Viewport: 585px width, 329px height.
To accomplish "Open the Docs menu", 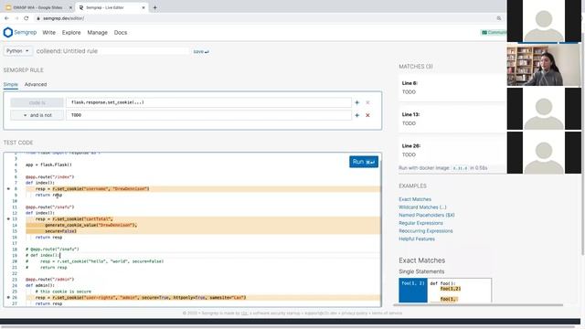I will point(121,33).
